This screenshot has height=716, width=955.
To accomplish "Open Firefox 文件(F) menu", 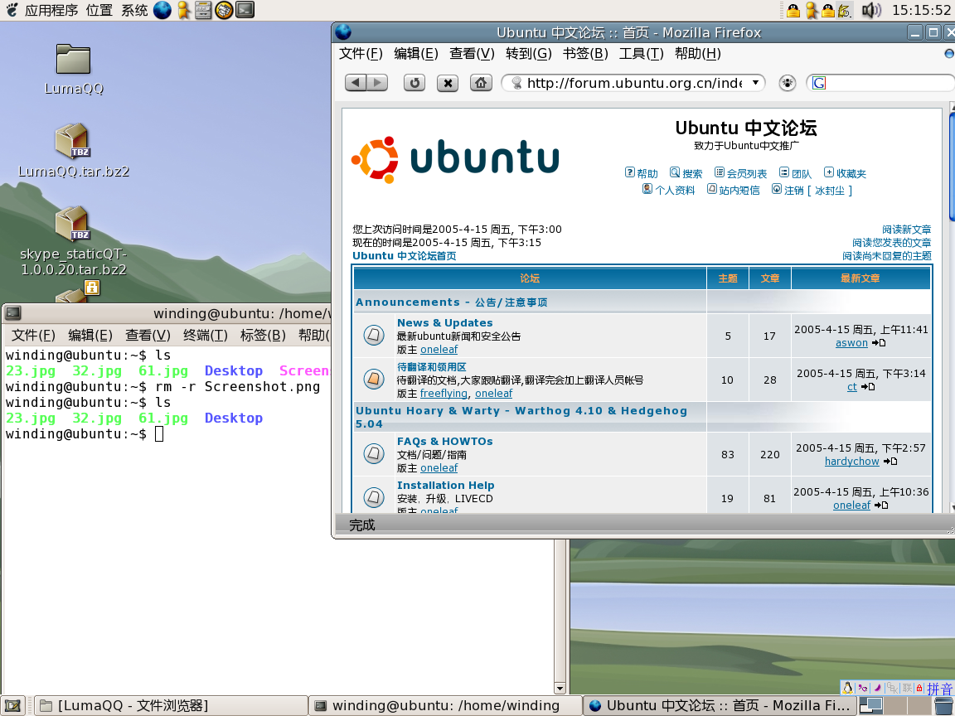I will tap(361, 54).
